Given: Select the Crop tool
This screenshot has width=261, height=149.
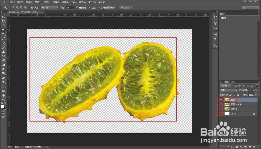Looking at the screenshot, I should [x=3, y=34].
